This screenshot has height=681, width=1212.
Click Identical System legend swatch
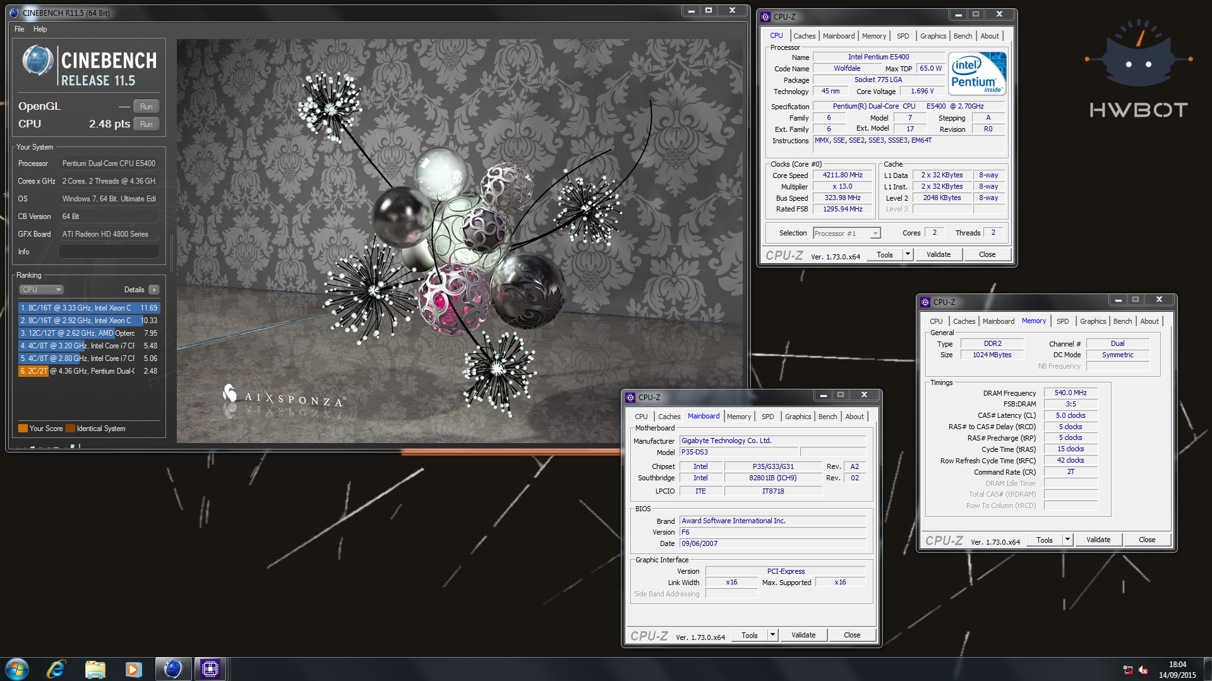pyautogui.click(x=70, y=429)
